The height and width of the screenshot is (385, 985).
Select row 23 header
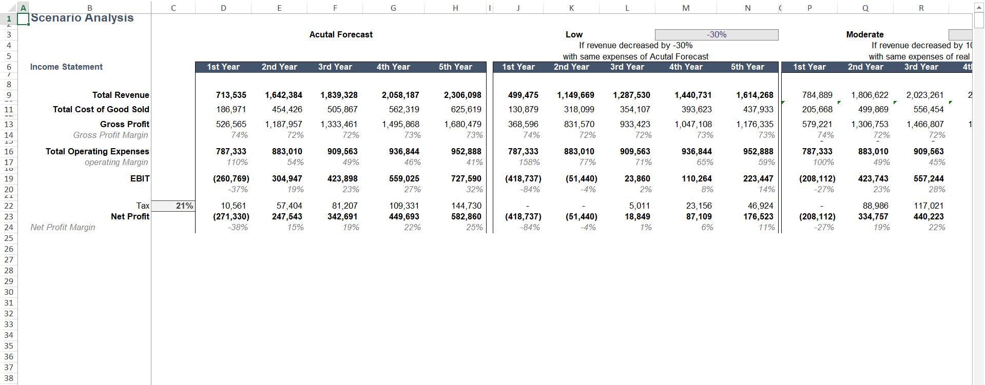[x=9, y=216]
